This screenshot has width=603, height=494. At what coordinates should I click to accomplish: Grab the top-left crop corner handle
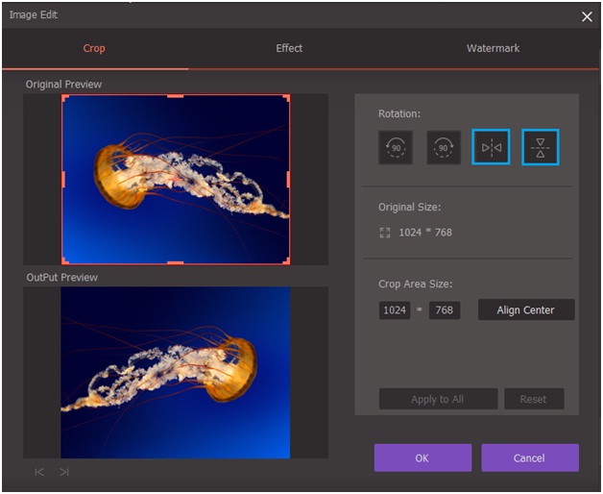64,97
